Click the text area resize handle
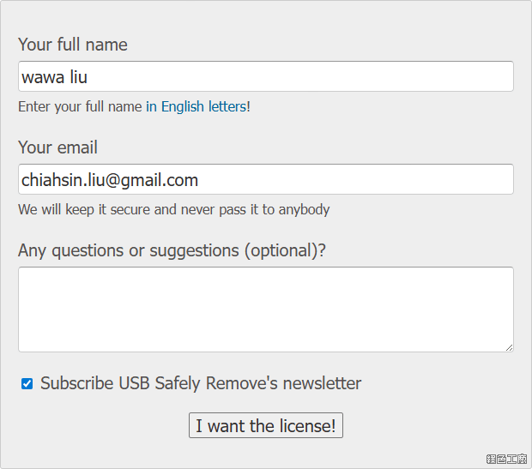Screen dimensions: 532x469 [x=509, y=347]
